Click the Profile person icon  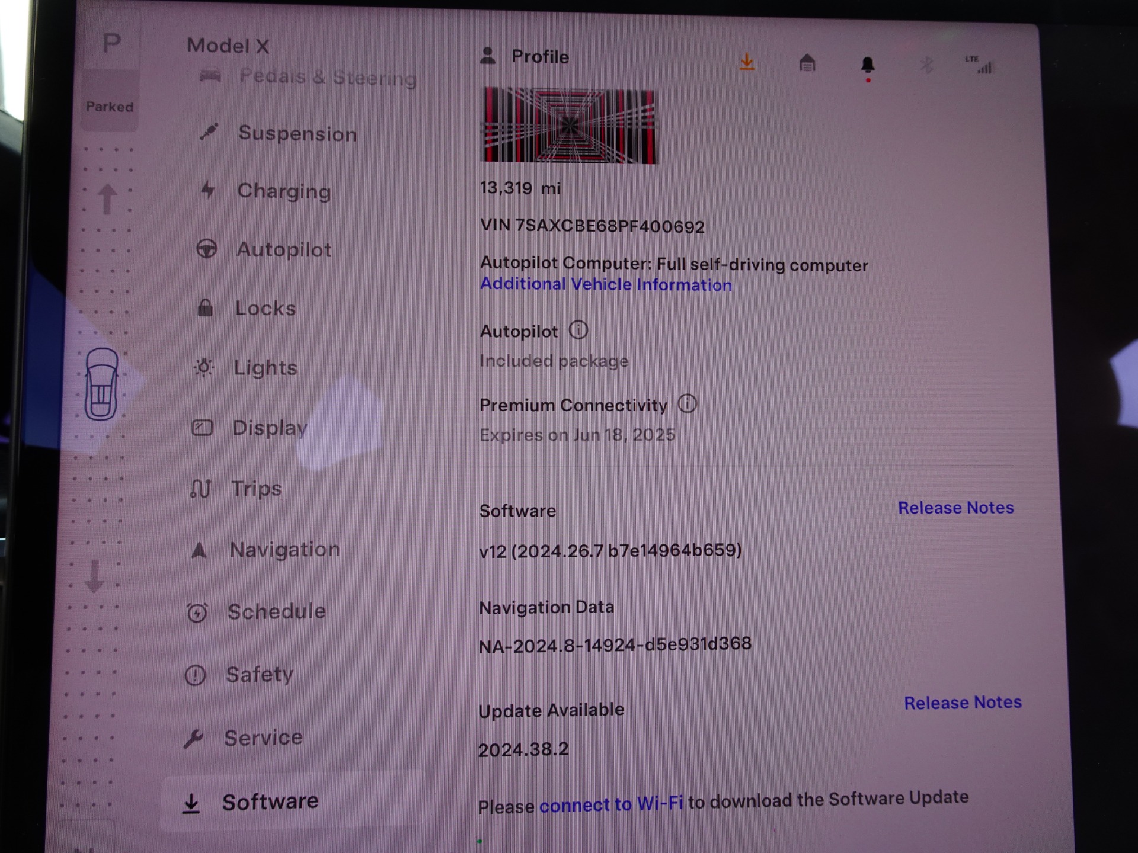pos(488,56)
